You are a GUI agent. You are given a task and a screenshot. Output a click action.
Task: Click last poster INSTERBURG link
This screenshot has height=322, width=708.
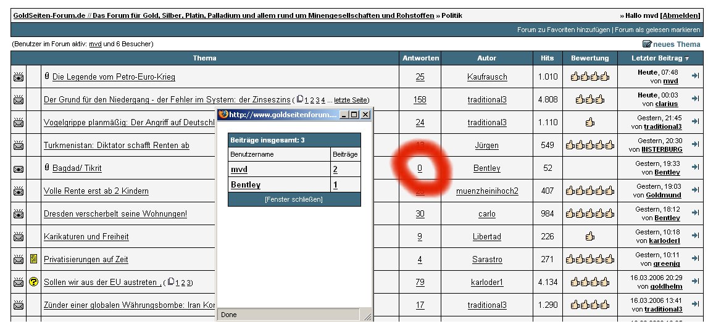662,149
